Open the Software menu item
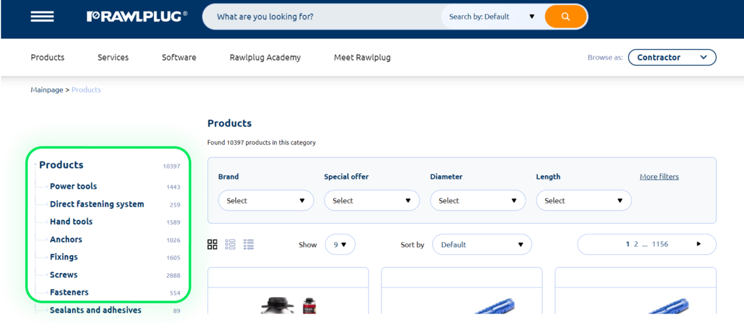This screenshot has height=328, width=744. pos(179,57)
